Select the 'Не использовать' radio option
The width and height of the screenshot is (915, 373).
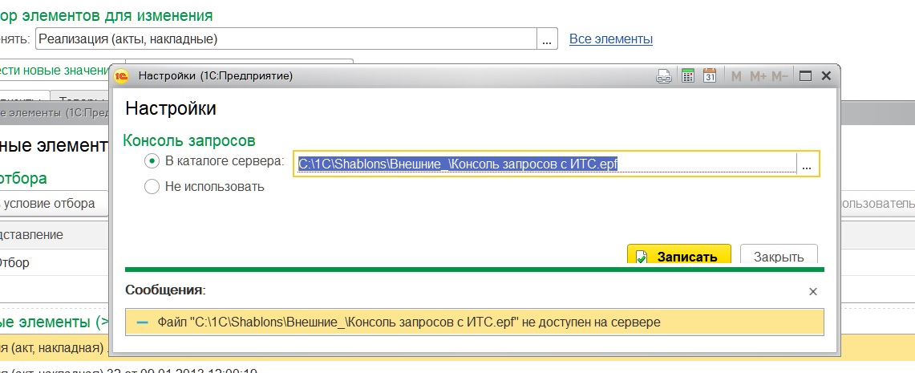click(x=152, y=187)
